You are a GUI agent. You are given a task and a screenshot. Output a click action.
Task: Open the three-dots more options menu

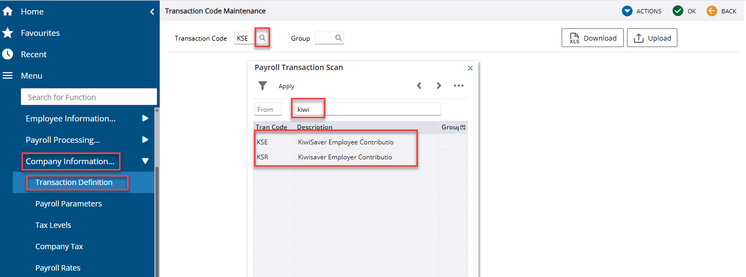458,86
